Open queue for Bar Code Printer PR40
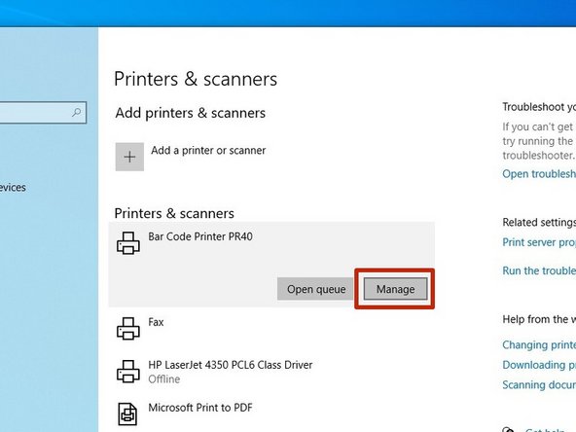 pos(316,289)
